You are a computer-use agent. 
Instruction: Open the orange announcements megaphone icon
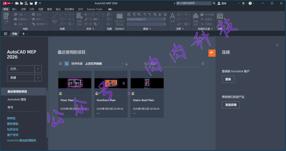[212, 53]
